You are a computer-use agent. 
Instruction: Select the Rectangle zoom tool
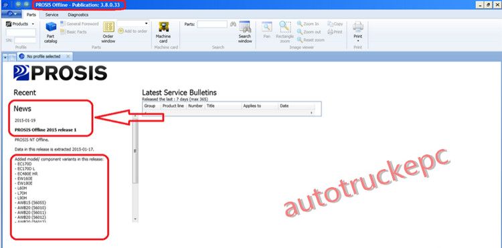(285, 32)
